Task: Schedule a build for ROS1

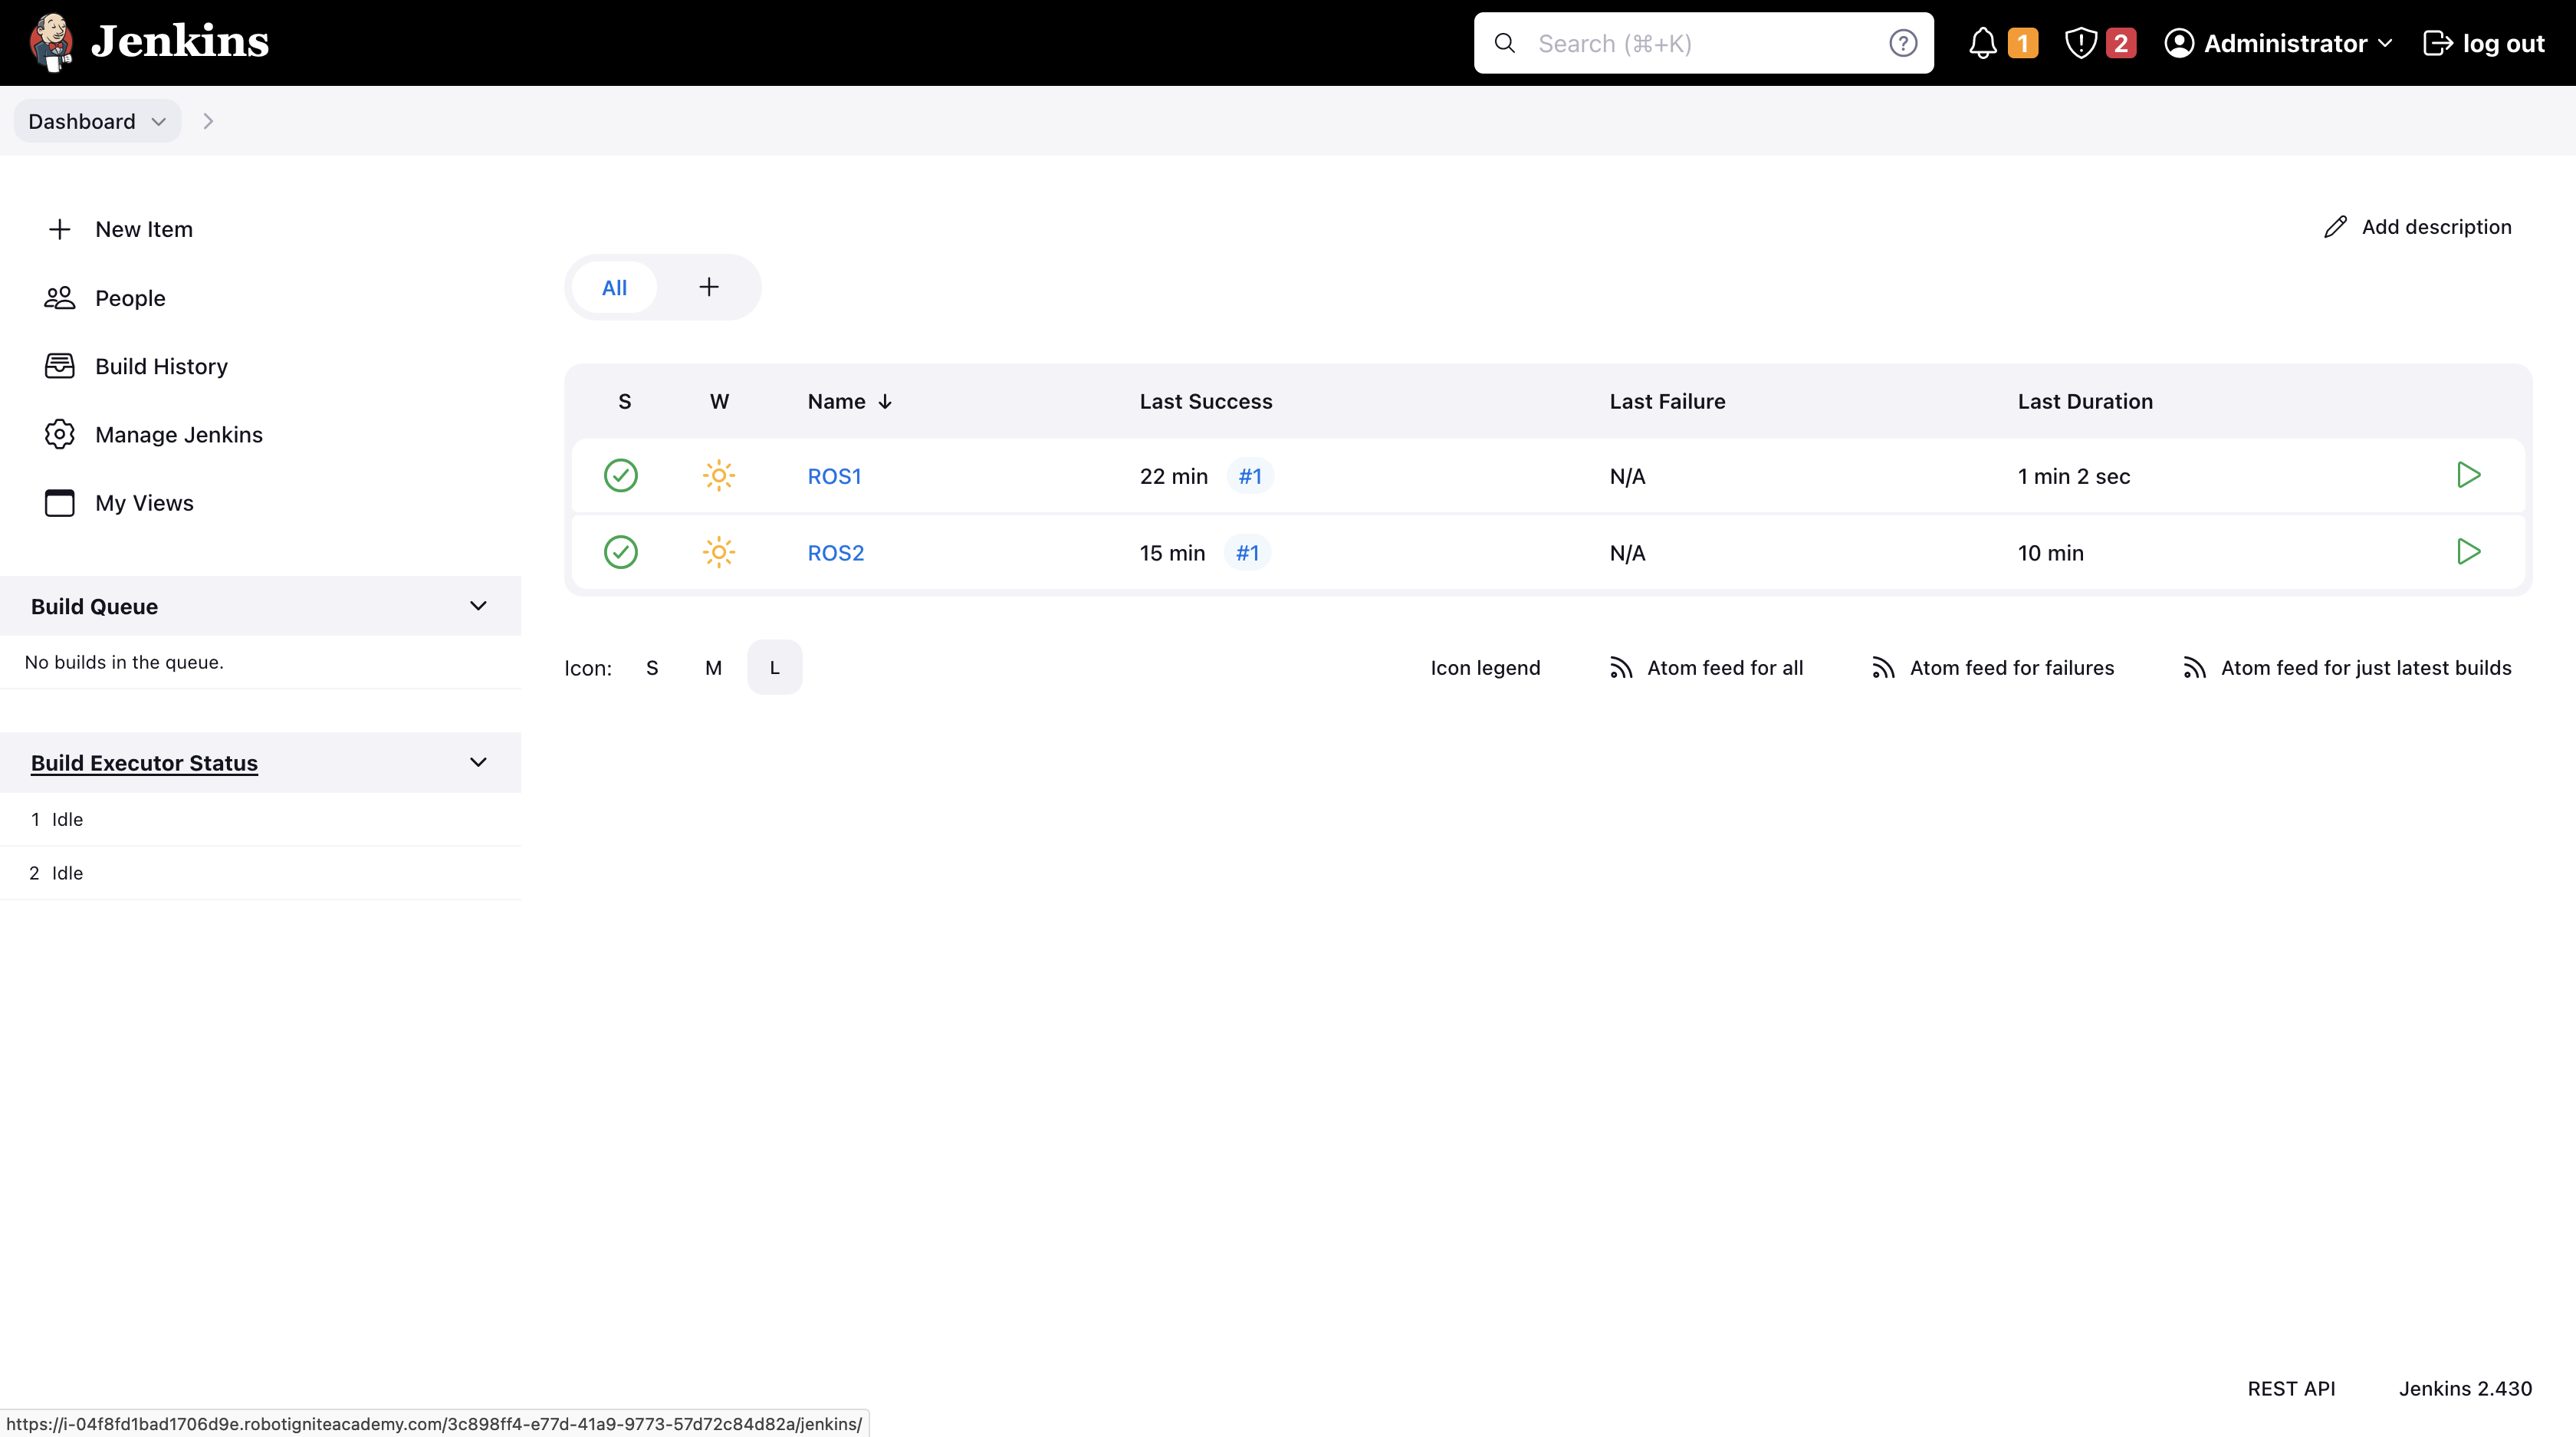Action: [x=2468, y=475]
